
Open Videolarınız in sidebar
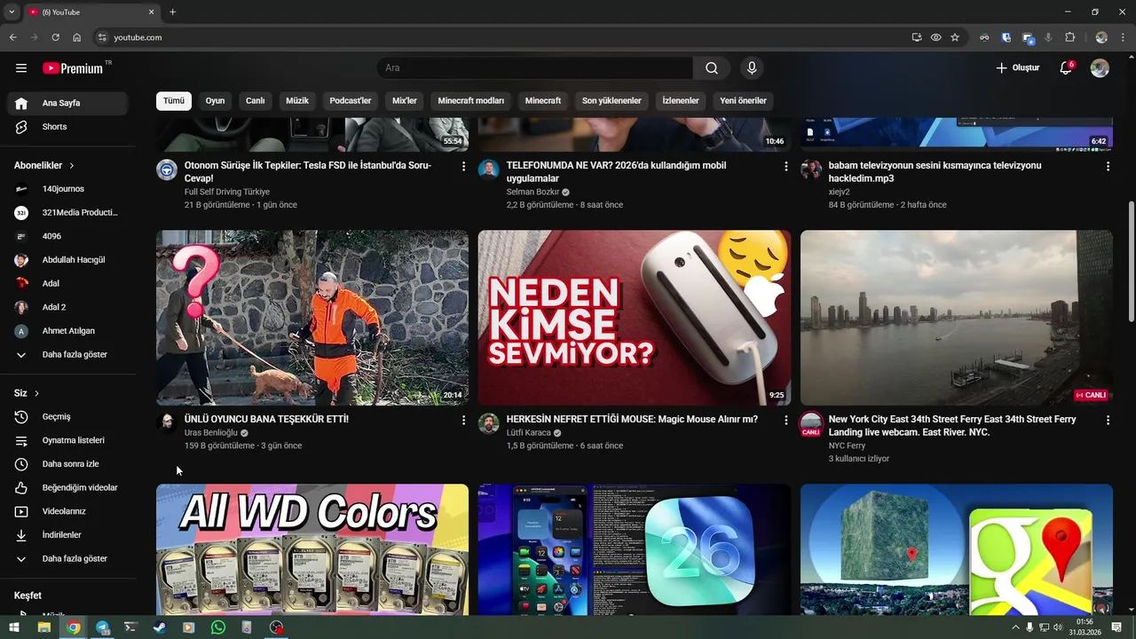pos(67,511)
